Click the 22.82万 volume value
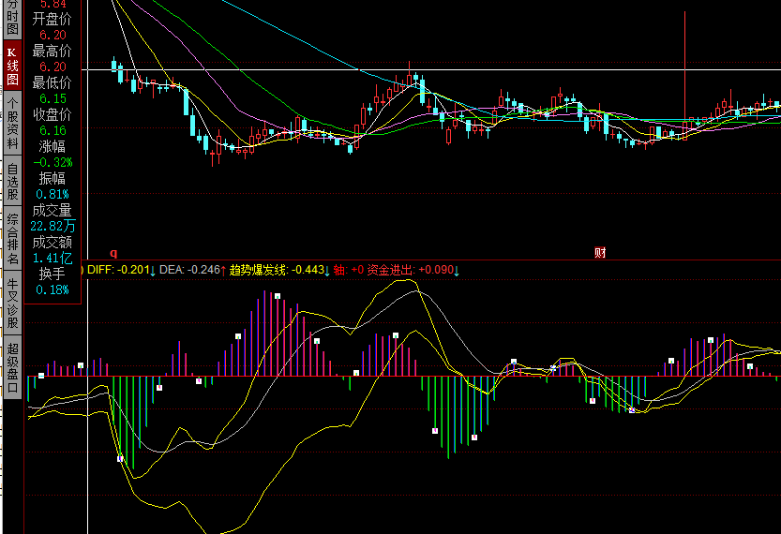Viewport: 781px width, 534px height. click(53, 226)
